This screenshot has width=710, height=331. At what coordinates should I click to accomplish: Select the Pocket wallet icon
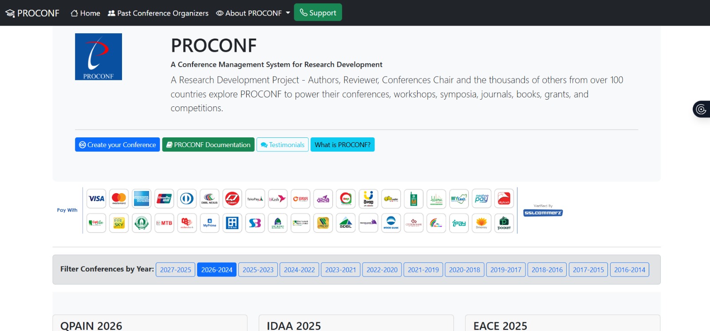pos(504,223)
